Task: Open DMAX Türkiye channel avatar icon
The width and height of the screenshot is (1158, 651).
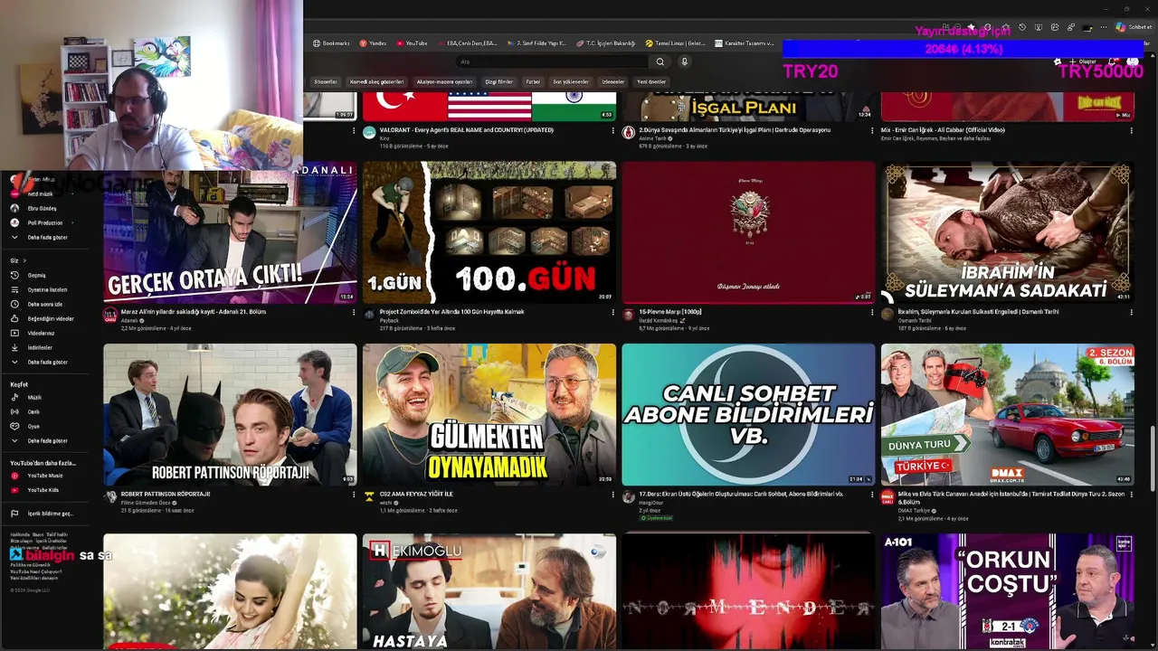Action: [887, 497]
